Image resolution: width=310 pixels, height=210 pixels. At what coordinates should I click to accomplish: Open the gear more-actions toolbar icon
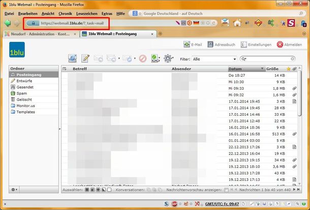(x=169, y=59)
